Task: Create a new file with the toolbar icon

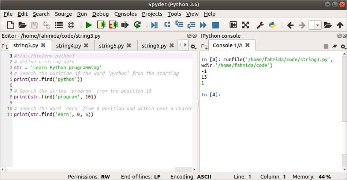Action: pos(10,25)
